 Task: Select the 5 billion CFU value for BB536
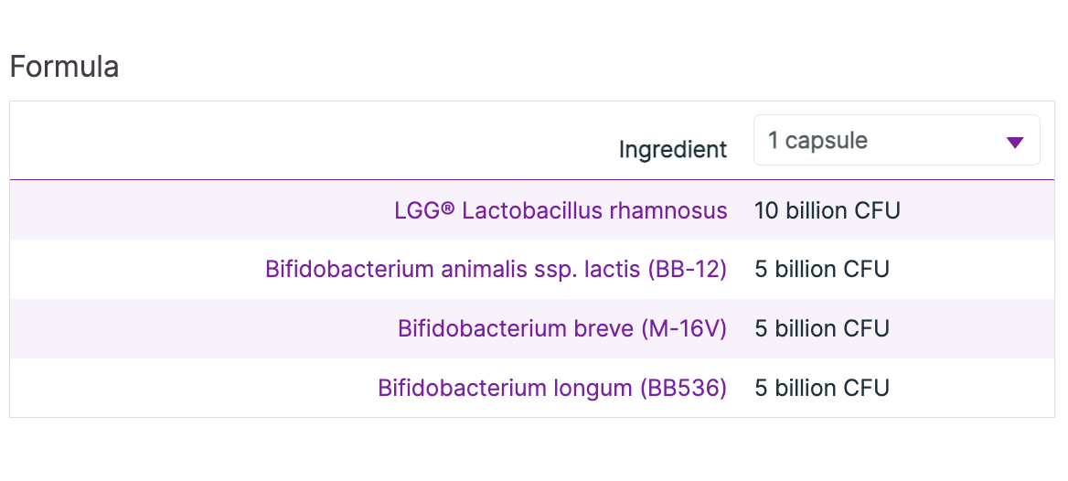821,388
